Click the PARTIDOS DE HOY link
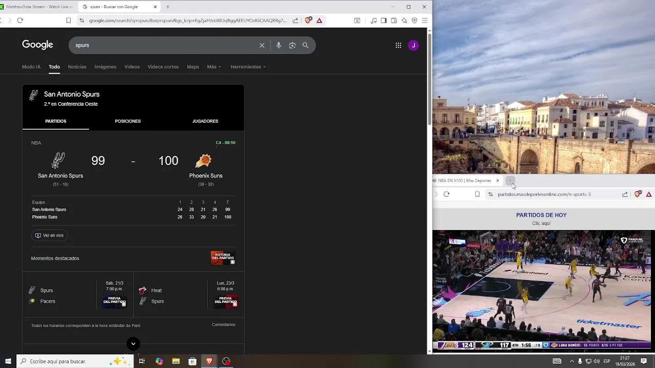The image size is (655, 368). 541,215
